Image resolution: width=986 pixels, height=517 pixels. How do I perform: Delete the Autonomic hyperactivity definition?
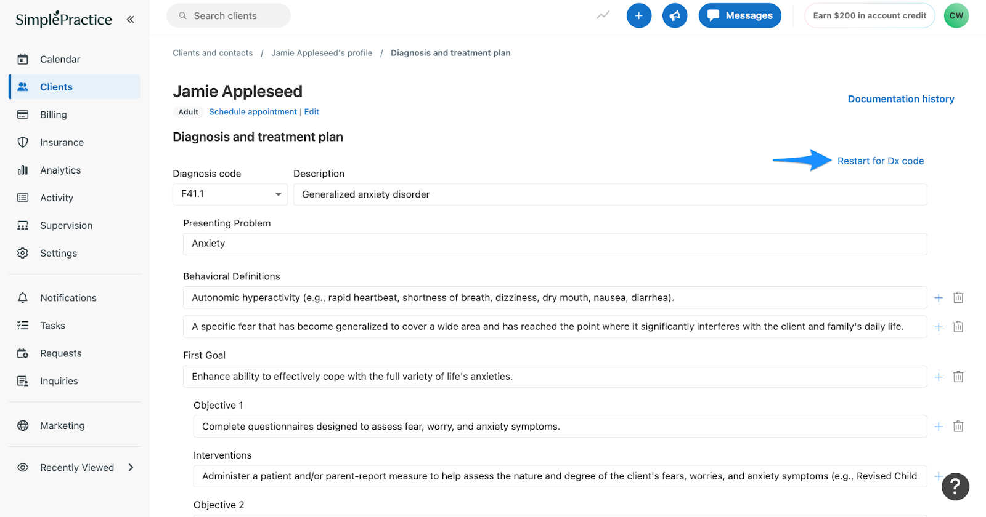[x=958, y=298]
